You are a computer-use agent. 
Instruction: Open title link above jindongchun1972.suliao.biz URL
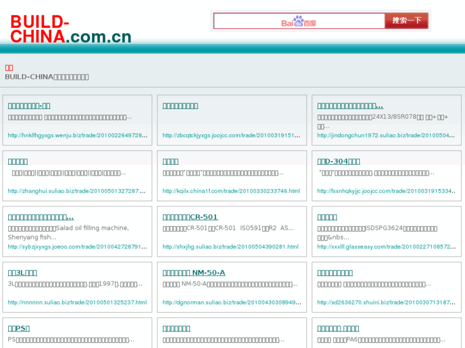[x=351, y=106]
